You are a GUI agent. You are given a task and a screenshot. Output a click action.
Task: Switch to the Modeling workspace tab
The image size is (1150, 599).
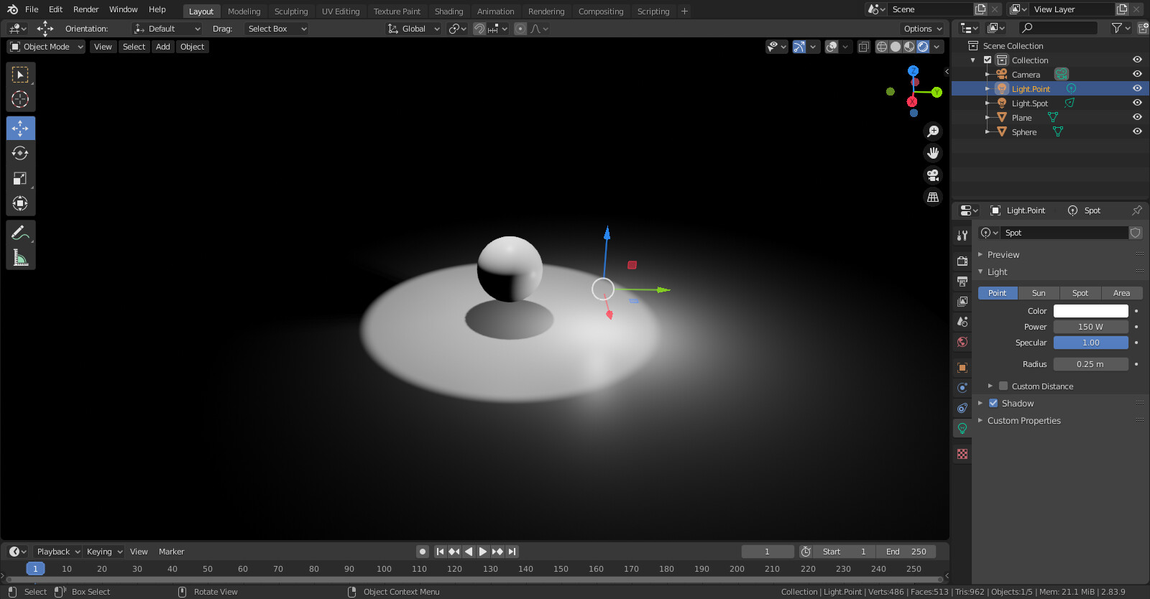pyautogui.click(x=244, y=11)
